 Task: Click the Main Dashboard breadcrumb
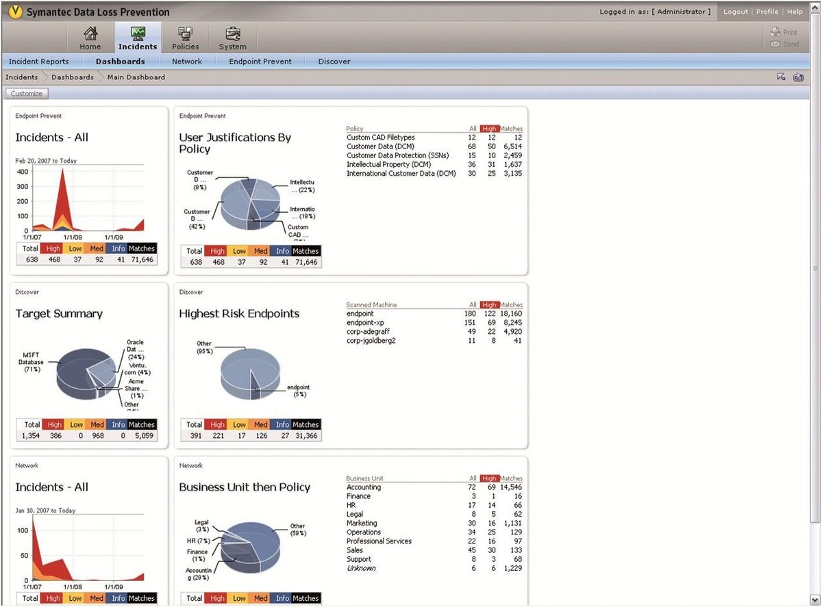coord(136,77)
